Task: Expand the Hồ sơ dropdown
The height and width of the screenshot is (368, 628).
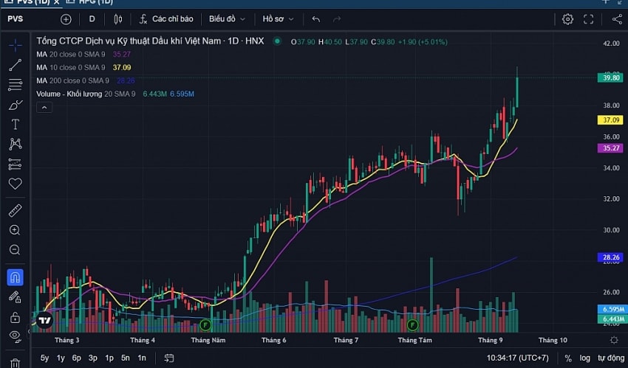Action: [x=279, y=19]
